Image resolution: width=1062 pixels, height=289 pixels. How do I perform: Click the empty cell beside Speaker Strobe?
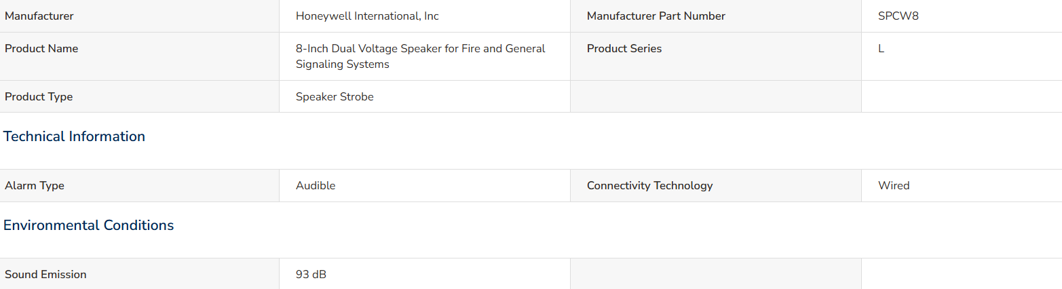[x=715, y=97]
